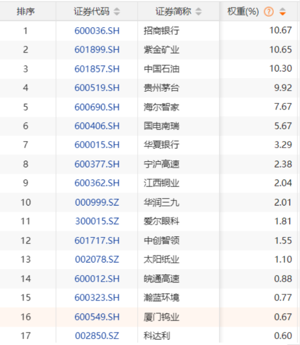Image resolution: width=300 pixels, height=345 pixels.
Task: Open stock code 300015.SZ
Action: pos(97,221)
